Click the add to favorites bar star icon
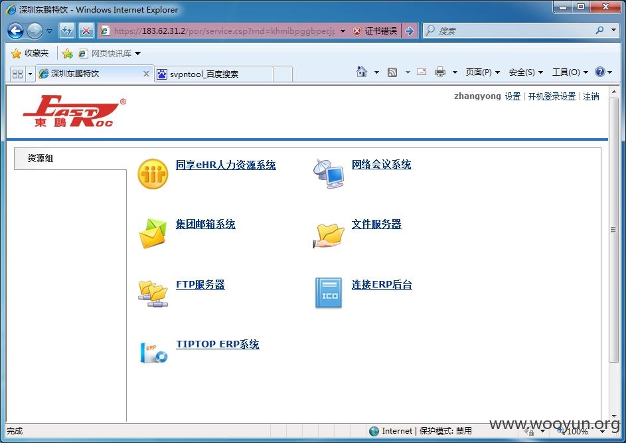 click(68, 53)
